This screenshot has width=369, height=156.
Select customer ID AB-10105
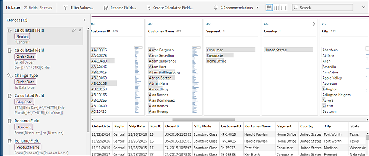click(x=104, y=83)
